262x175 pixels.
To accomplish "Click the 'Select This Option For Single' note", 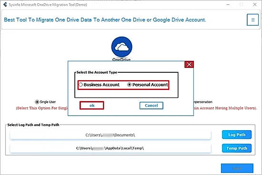I will tap(42, 108).
